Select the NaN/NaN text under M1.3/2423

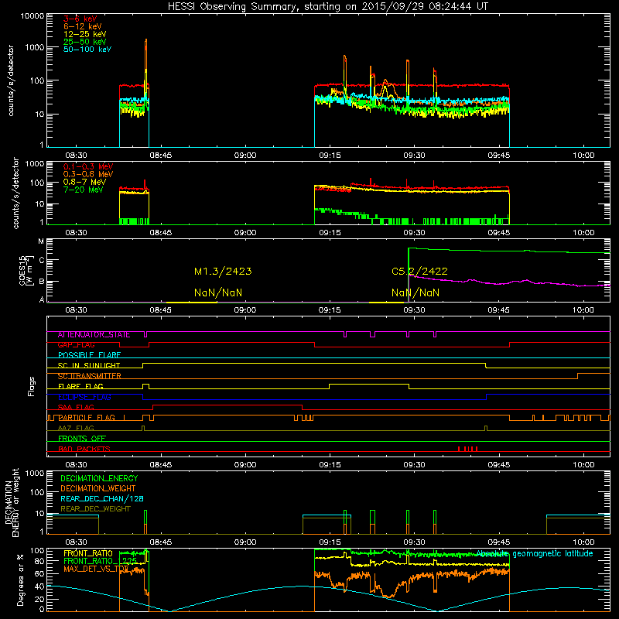pyautogui.click(x=218, y=292)
